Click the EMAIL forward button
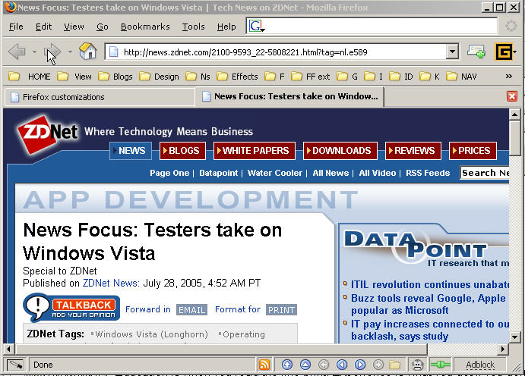525x376 pixels. coord(191,310)
